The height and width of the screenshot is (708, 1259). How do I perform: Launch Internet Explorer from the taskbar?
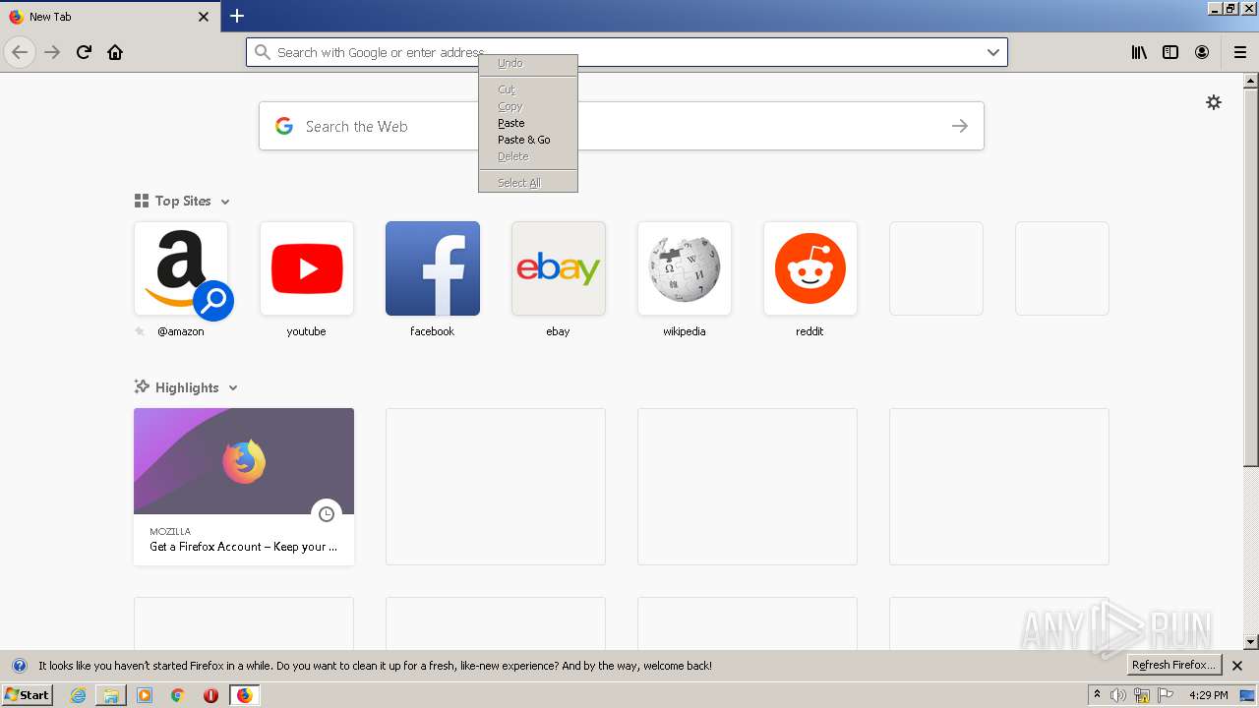point(79,695)
